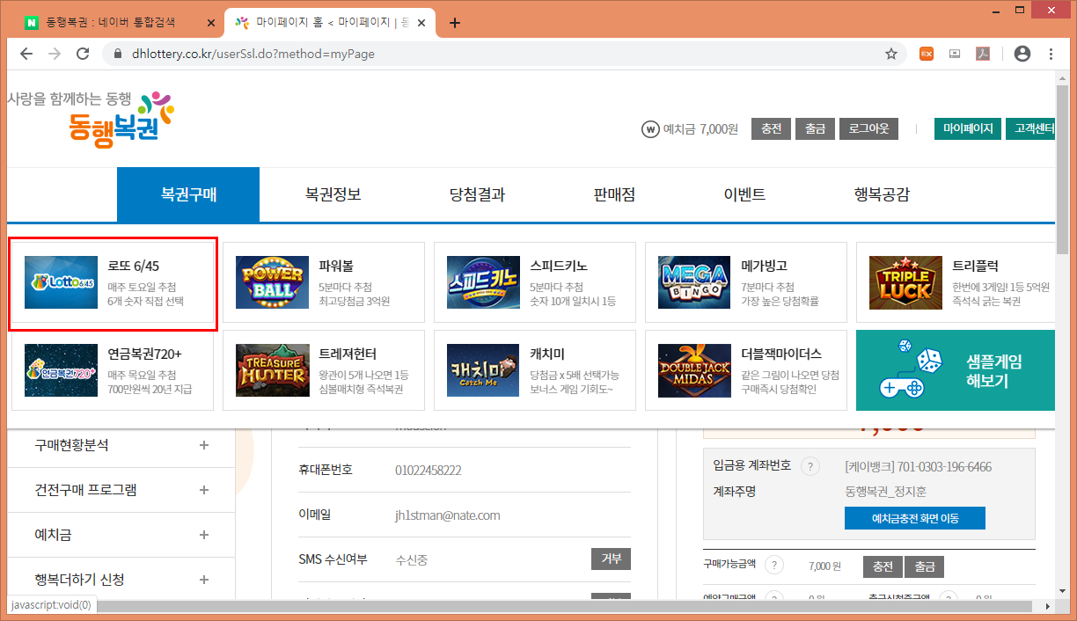Click the 샘플게임 해보기 banner
Screen dimensions: 1077x621
pos(955,370)
